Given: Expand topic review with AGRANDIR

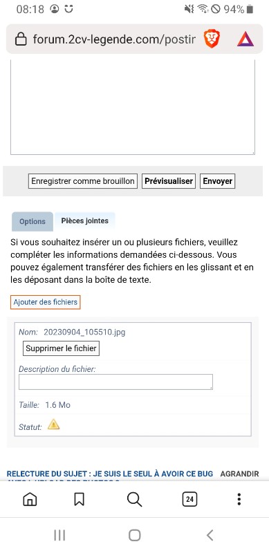Looking at the screenshot, I should 240,474.
